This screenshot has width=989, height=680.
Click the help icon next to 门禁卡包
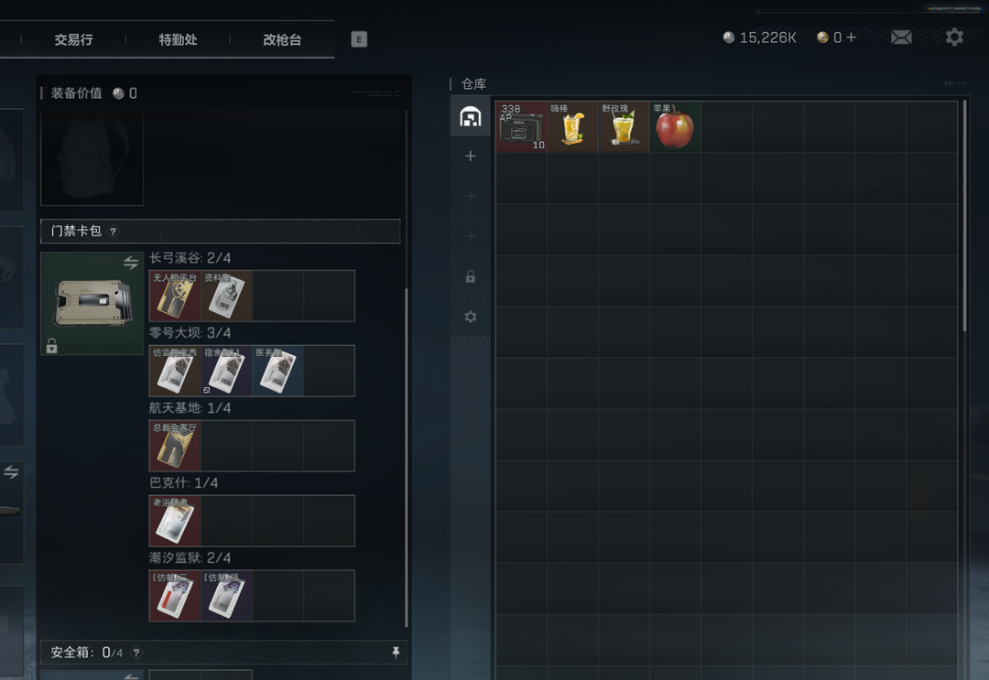[113, 232]
